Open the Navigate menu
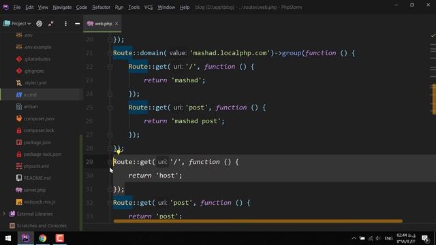The image size is (436, 245). coord(62,7)
